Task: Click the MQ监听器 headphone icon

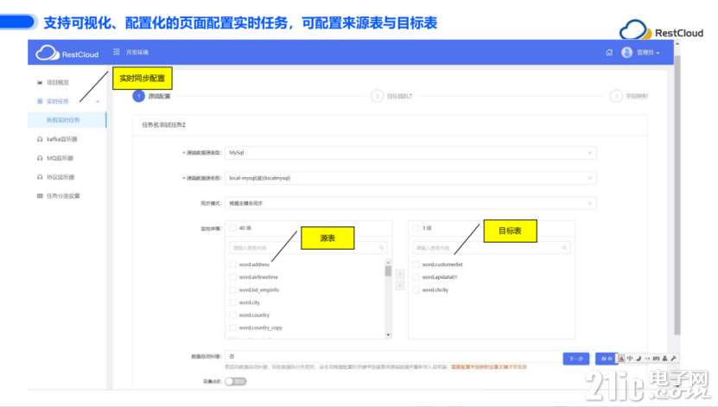Action: pyautogui.click(x=40, y=158)
